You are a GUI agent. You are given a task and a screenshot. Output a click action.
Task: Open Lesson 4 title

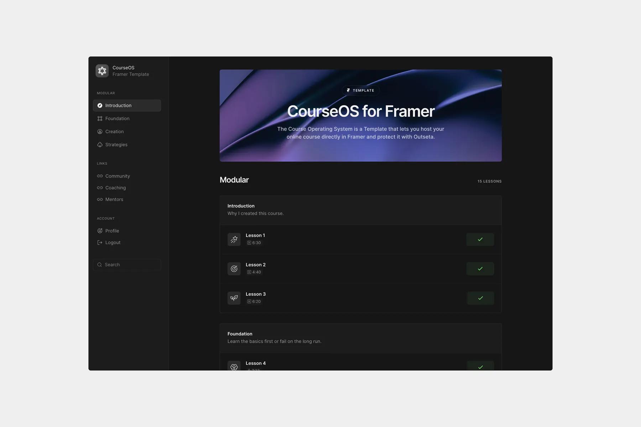(x=256, y=363)
